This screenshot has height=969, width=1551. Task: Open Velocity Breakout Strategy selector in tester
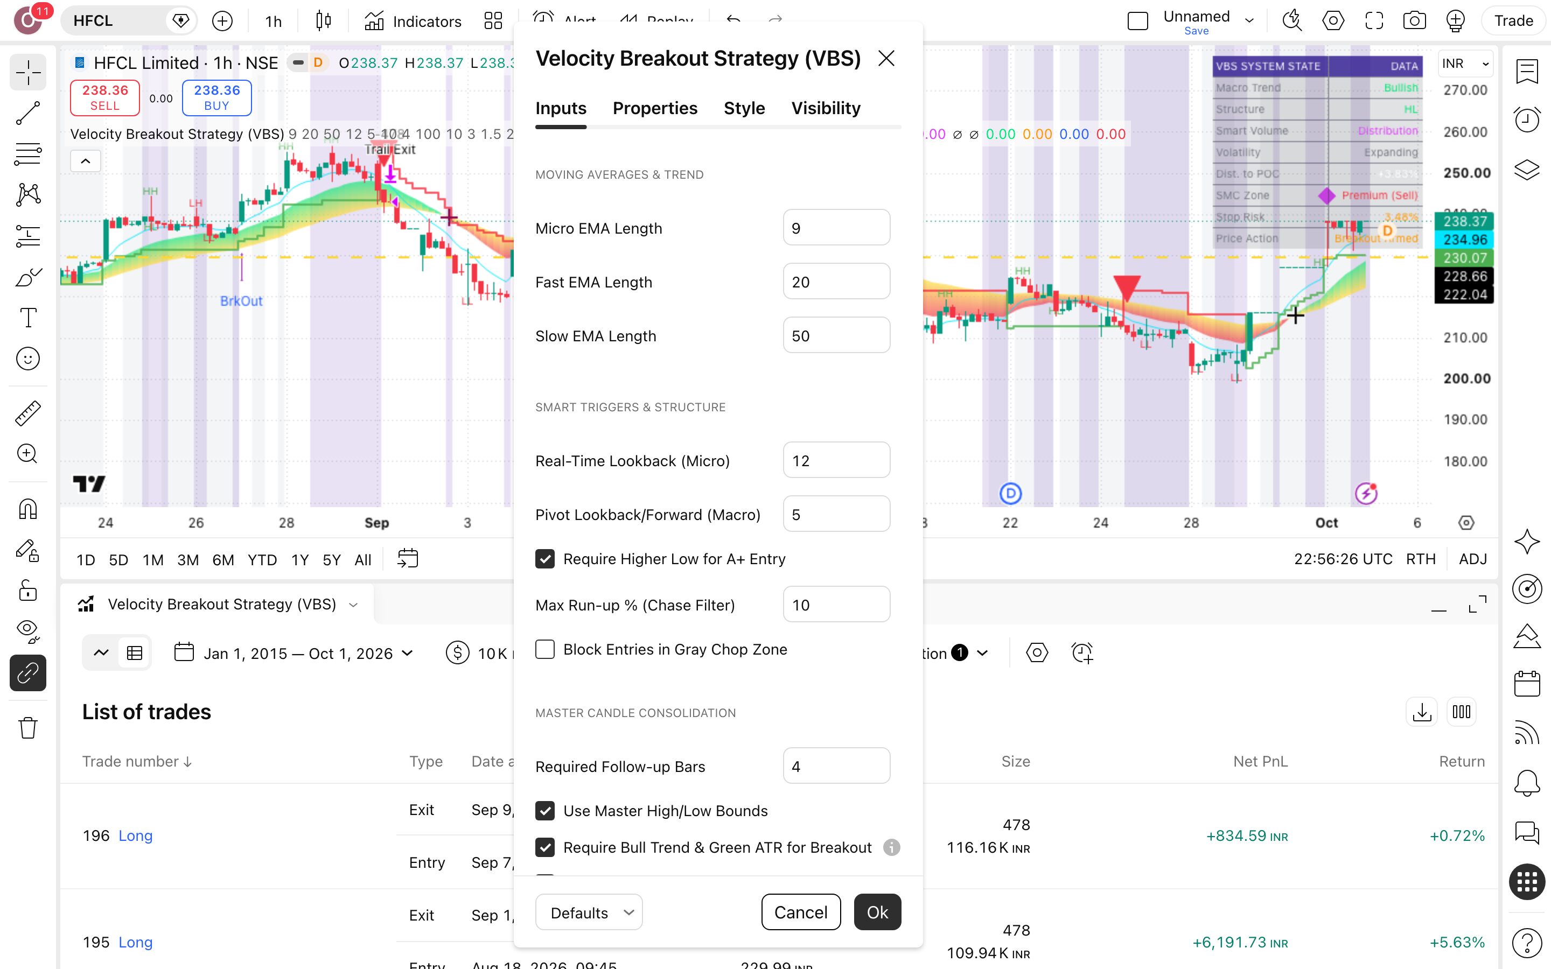[x=218, y=605]
